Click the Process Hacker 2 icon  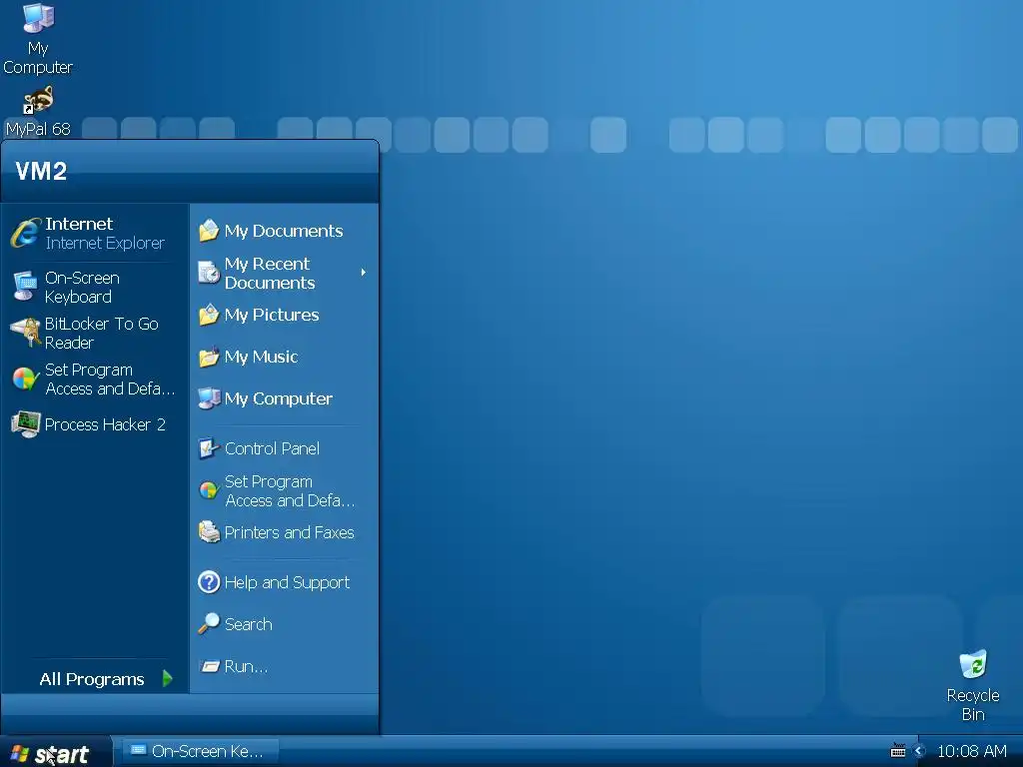(25, 424)
